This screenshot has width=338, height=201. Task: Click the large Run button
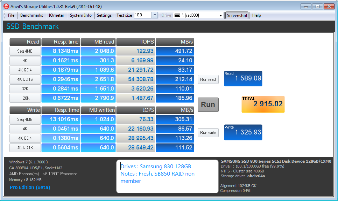[x=208, y=105]
